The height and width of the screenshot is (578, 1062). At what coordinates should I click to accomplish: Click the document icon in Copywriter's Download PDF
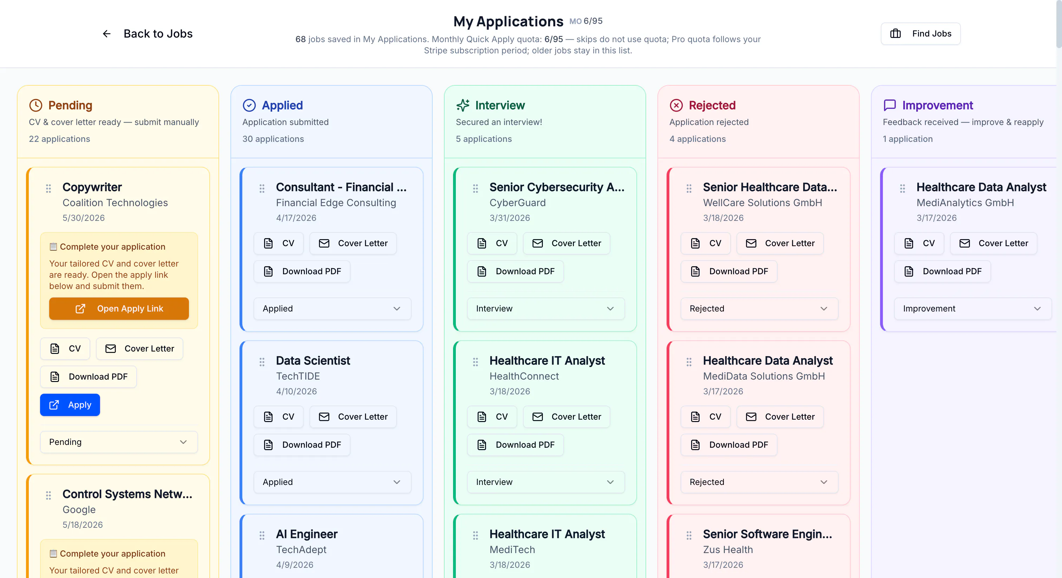(55, 377)
